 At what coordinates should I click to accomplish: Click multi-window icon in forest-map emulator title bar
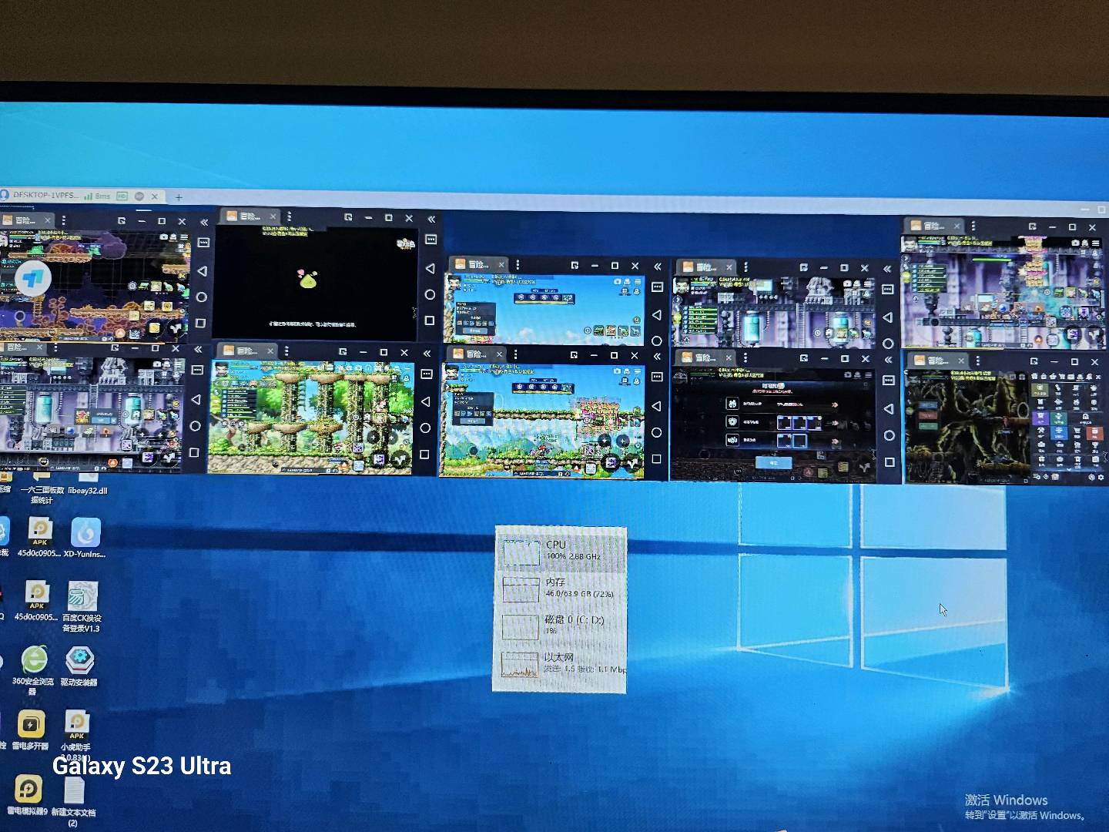(x=343, y=352)
